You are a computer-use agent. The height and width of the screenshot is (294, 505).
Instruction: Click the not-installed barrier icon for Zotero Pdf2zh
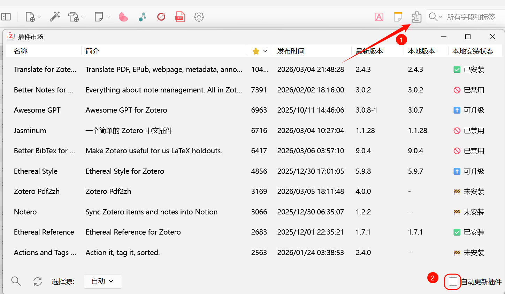pyautogui.click(x=457, y=191)
